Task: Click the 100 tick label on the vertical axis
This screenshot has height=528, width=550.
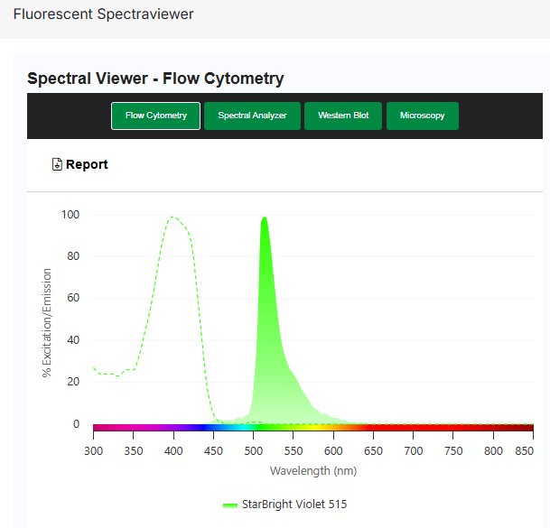Action: pyautogui.click(x=70, y=215)
